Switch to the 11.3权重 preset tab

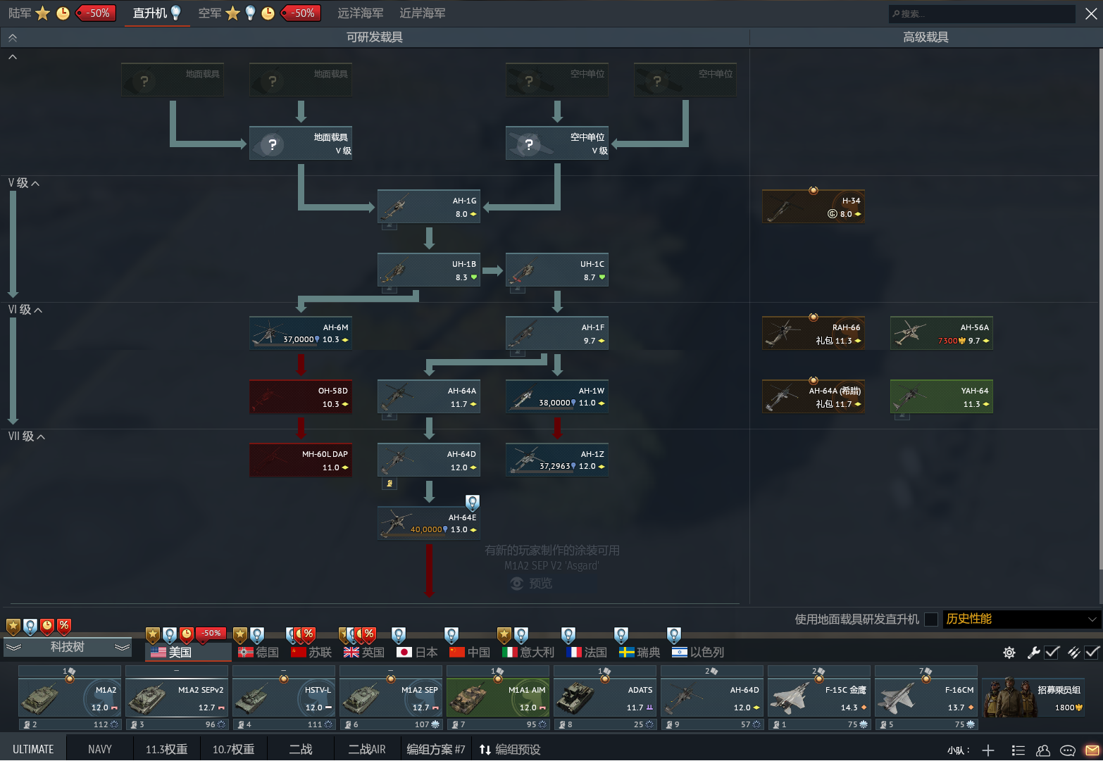tap(166, 750)
